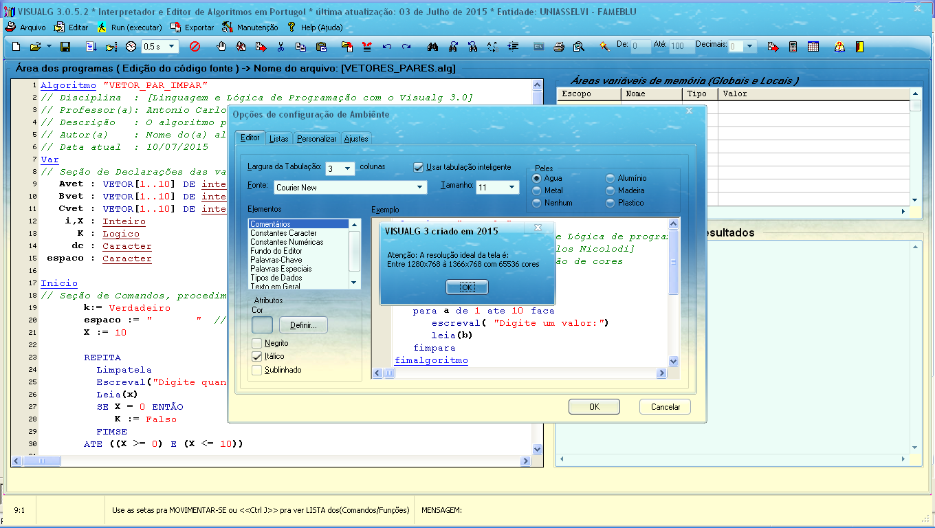Open the Largura da Tabulação dropdown
Viewport: 935px width, 528px height.
(x=348, y=168)
